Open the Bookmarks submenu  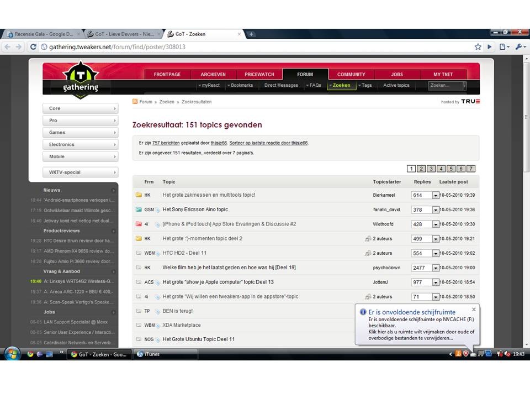(240, 85)
